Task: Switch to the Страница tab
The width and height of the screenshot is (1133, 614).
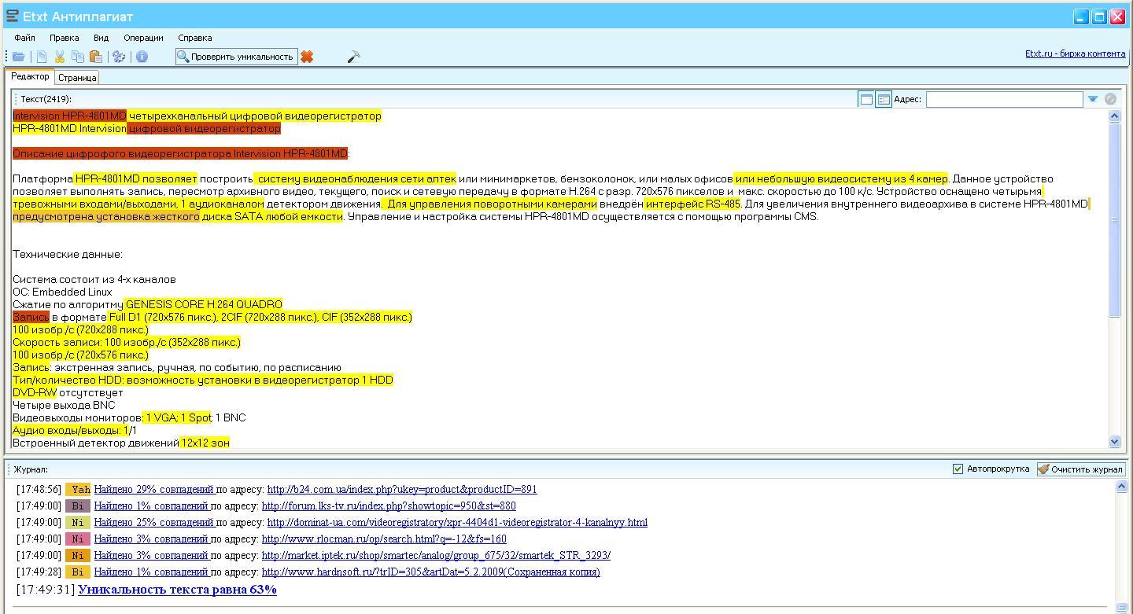Action: pos(77,78)
